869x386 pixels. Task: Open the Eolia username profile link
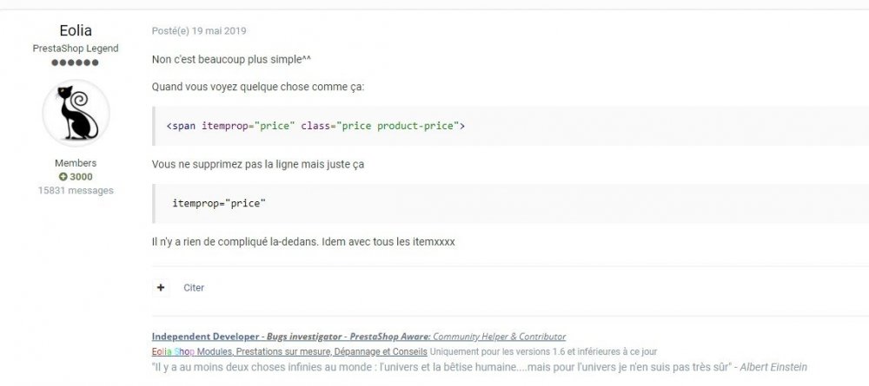pyautogui.click(x=76, y=31)
